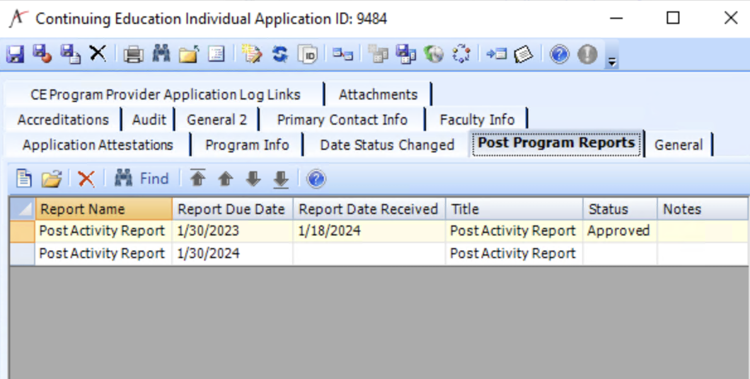Click the move-down arrow icon

253,178
